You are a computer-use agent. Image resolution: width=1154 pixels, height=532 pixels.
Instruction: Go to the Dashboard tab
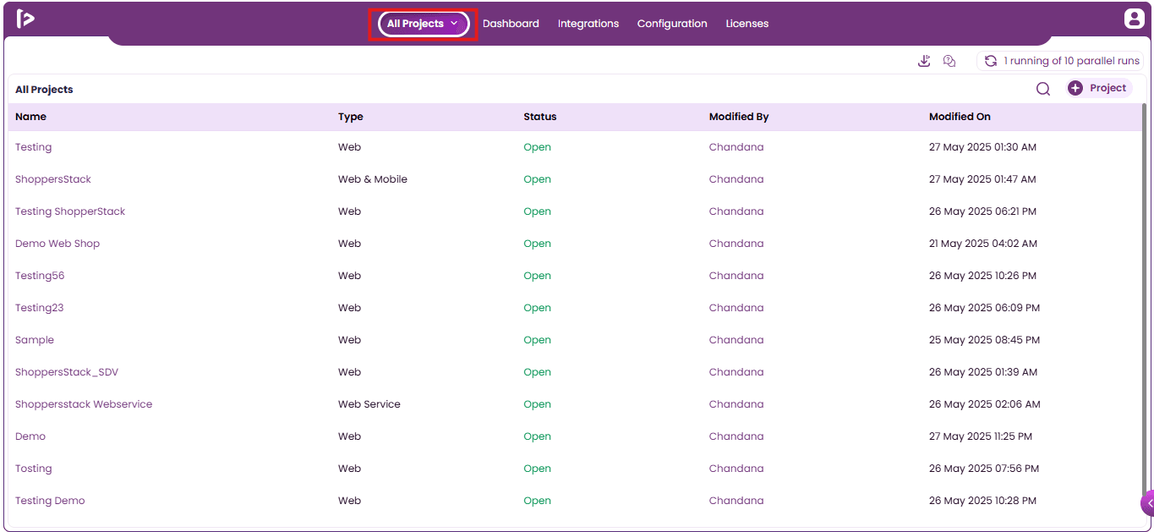click(x=511, y=24)
